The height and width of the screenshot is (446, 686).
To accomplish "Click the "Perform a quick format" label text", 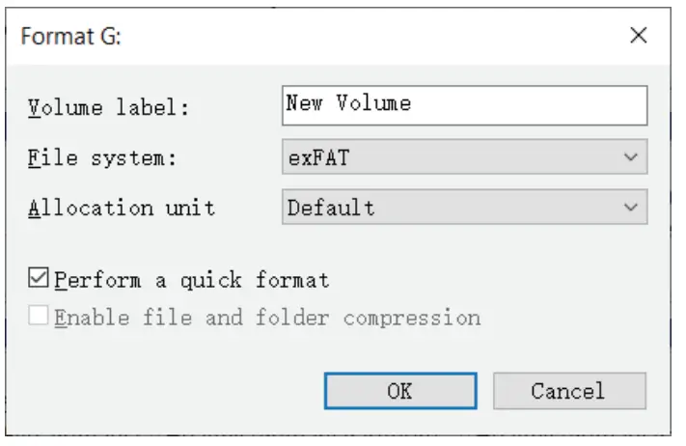I will [192, 281].
